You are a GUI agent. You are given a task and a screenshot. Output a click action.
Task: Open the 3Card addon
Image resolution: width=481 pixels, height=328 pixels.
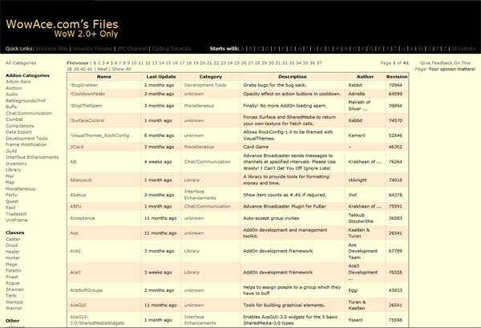77,147
